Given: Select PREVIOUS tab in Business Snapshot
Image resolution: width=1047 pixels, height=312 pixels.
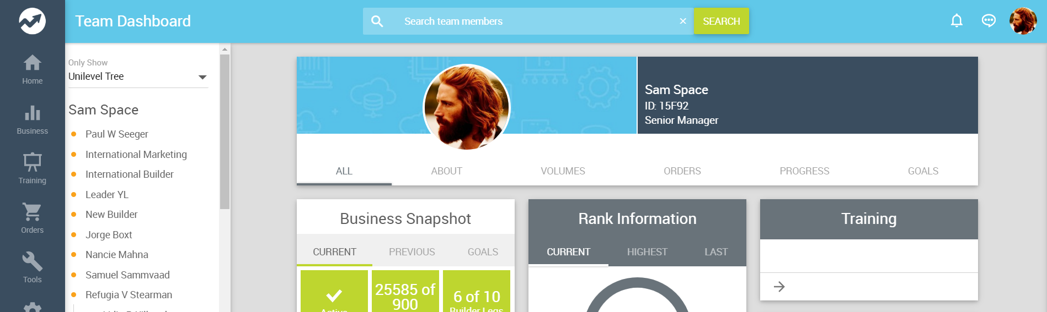Looking at the screenshot, I should click(x=412, y=252).
